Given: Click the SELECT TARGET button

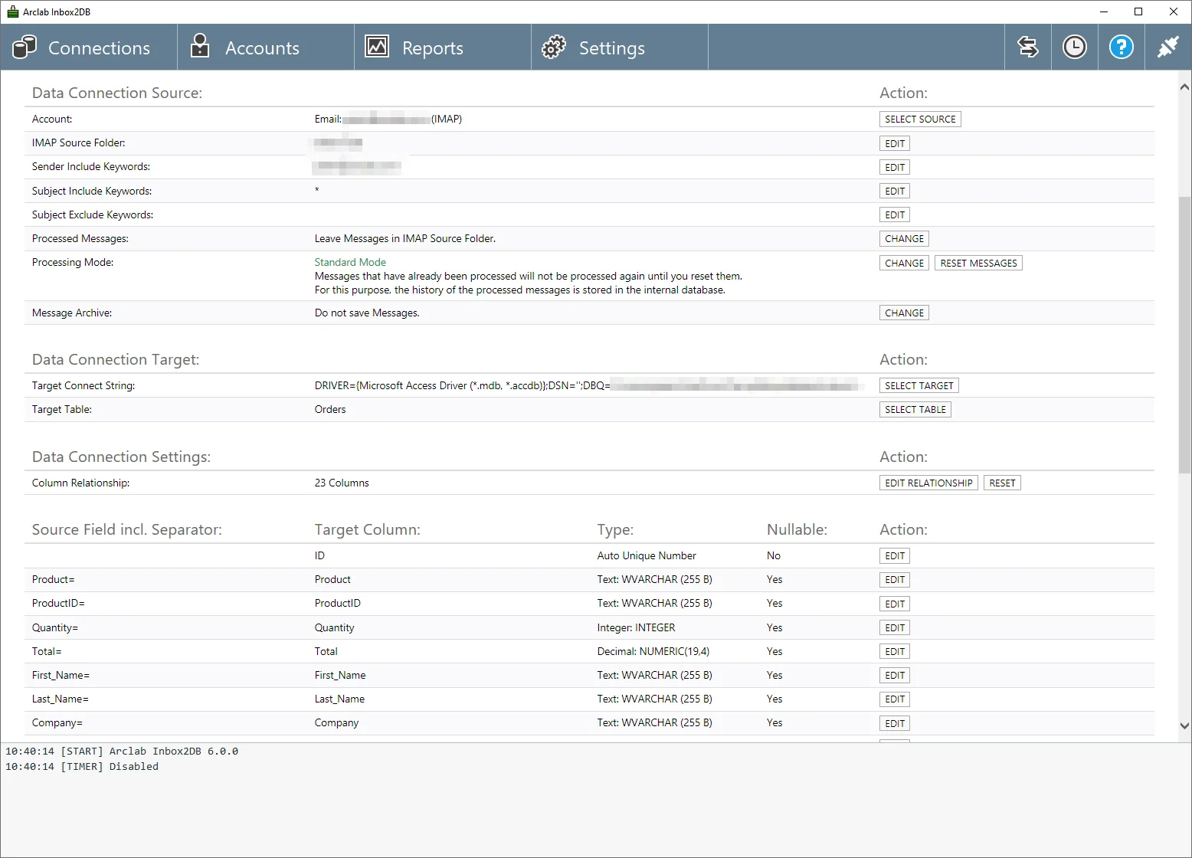Looking at the screenshot, I should (x=919, y=385).
